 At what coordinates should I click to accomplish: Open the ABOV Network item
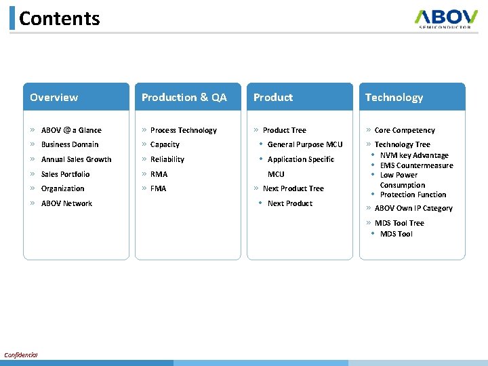click(x=66, y=203)
